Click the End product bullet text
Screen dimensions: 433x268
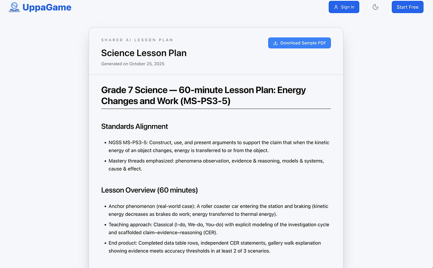click(x=214, y=247)
